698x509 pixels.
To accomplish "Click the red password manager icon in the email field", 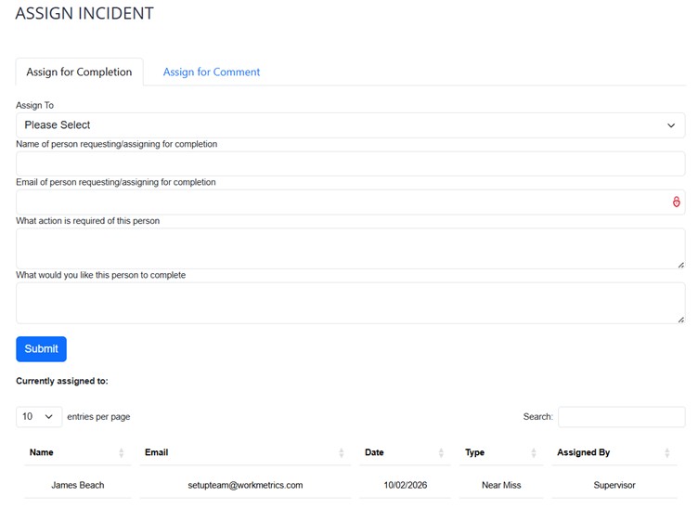I will coord(676,202).
